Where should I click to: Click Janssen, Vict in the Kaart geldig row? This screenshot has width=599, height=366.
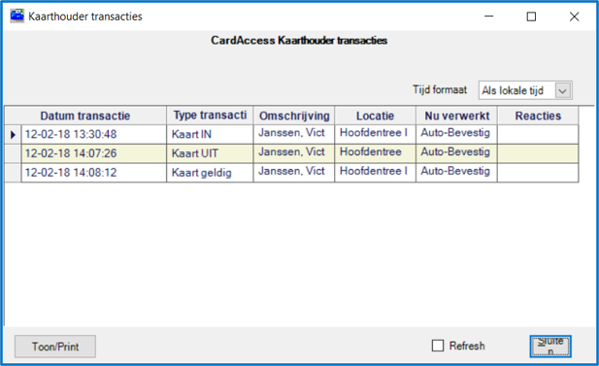pos(294,173)
